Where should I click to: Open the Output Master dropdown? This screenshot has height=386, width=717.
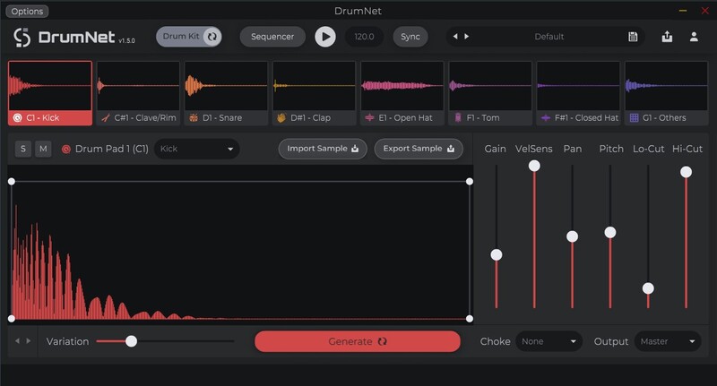coord(668,341)
